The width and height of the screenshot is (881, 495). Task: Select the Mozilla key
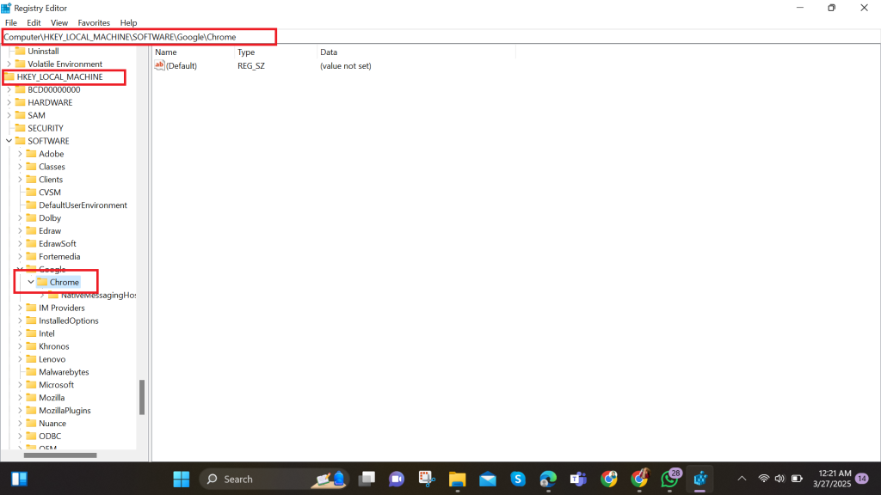pos(52,398)
